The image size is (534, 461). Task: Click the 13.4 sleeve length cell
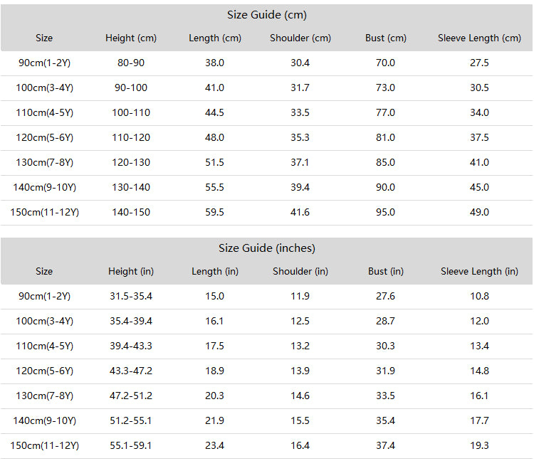click(479, 346)
